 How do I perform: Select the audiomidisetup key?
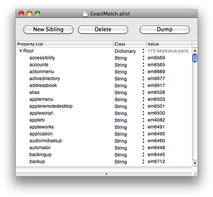point(46,141)
